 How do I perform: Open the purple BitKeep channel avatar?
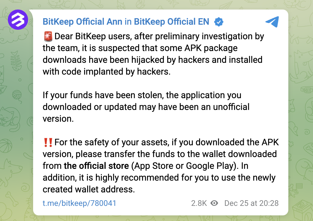[x=18, y=20]
